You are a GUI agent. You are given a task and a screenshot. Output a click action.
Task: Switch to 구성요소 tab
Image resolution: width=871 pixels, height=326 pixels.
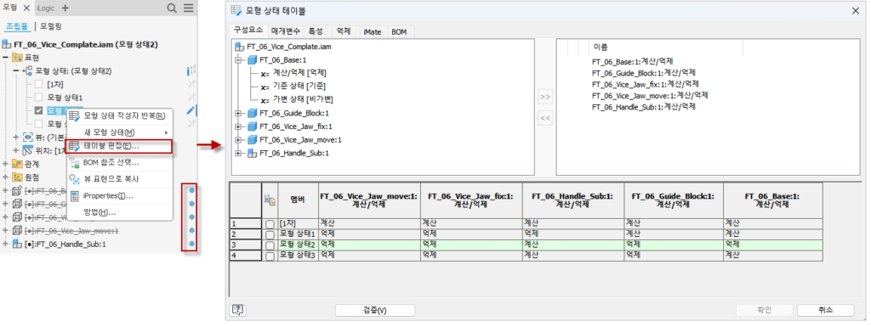pos(248,31)
